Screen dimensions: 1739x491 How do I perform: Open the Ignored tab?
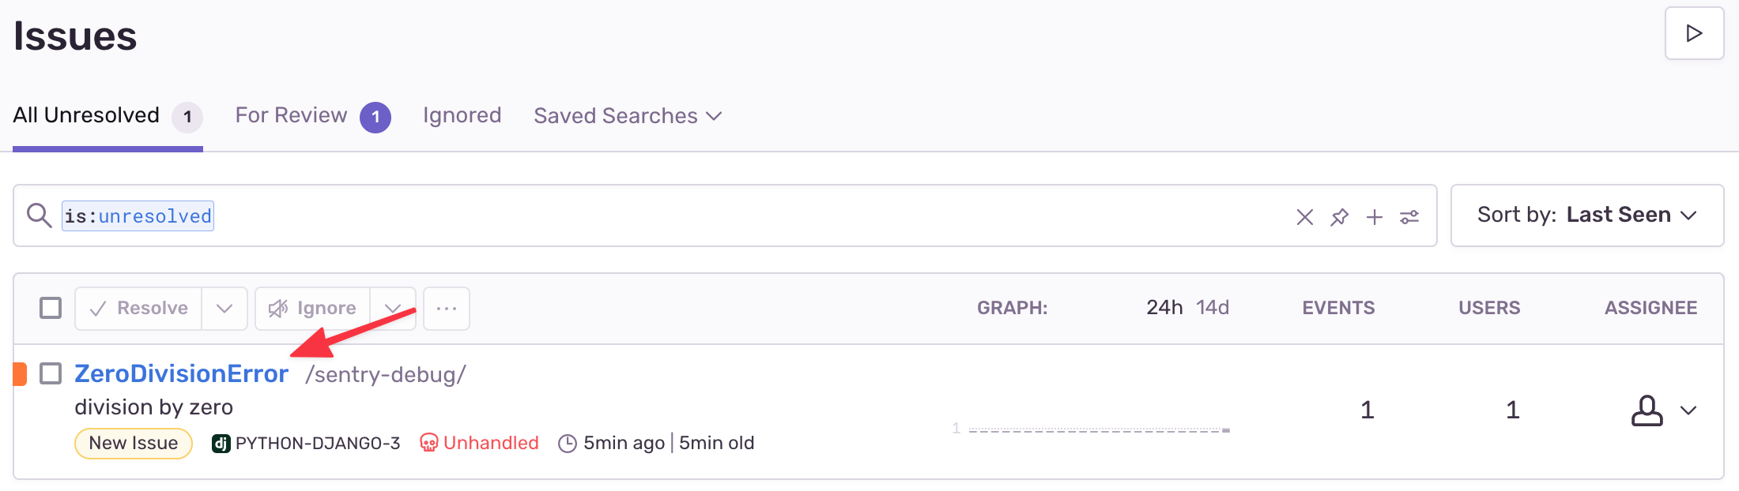(x=462, y=116)
